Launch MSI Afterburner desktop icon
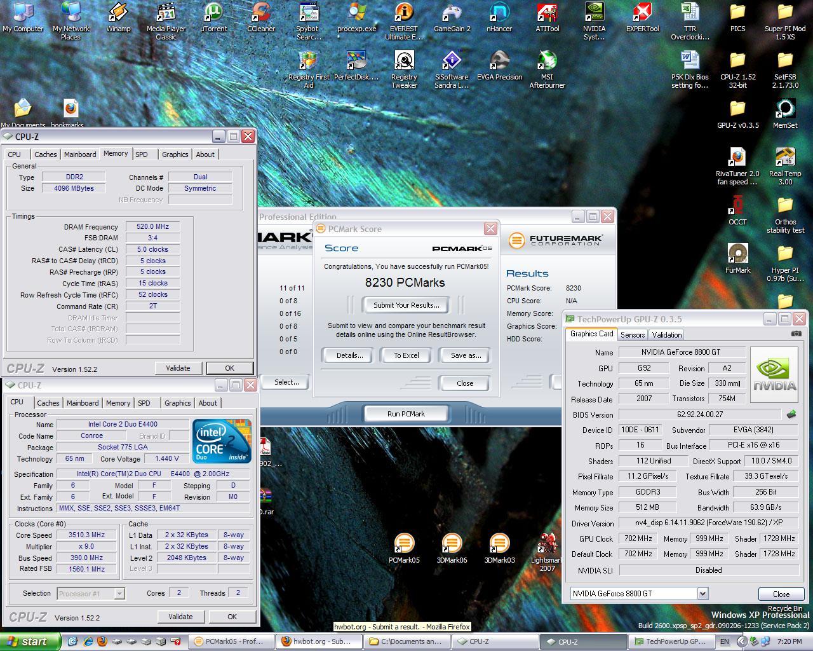Viewport: 813px width, 651px height. [x=547, y=69]
